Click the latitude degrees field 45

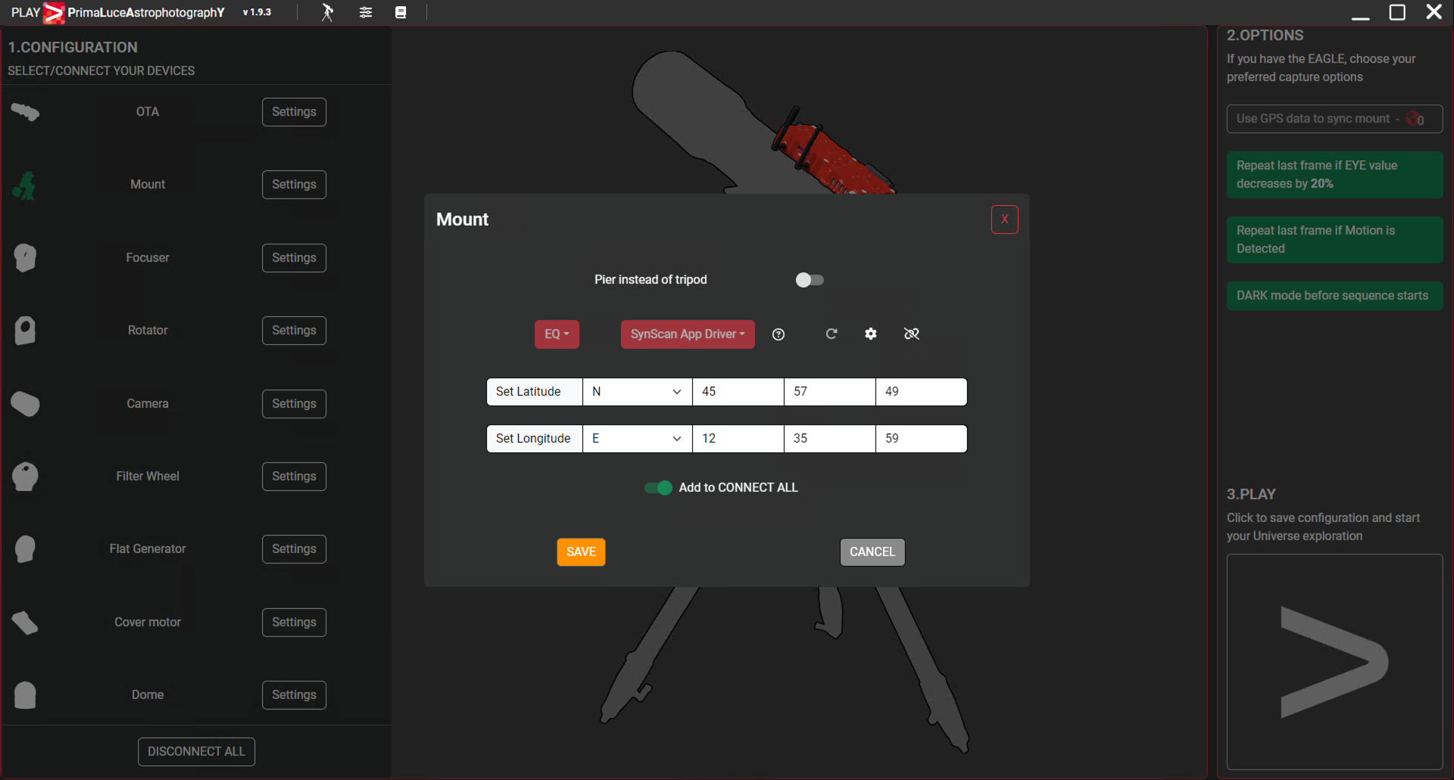click(x=738, y=392)
